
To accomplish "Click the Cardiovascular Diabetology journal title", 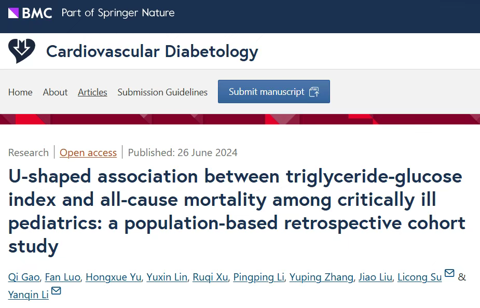I will (x=152, y=51).
